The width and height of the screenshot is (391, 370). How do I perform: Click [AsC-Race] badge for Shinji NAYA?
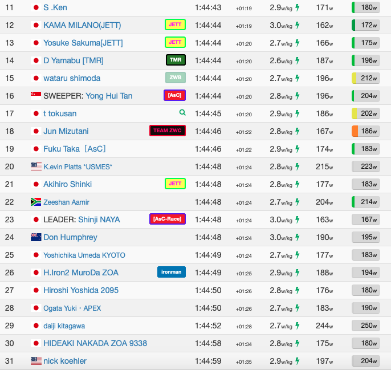click(x=168, y=219)
